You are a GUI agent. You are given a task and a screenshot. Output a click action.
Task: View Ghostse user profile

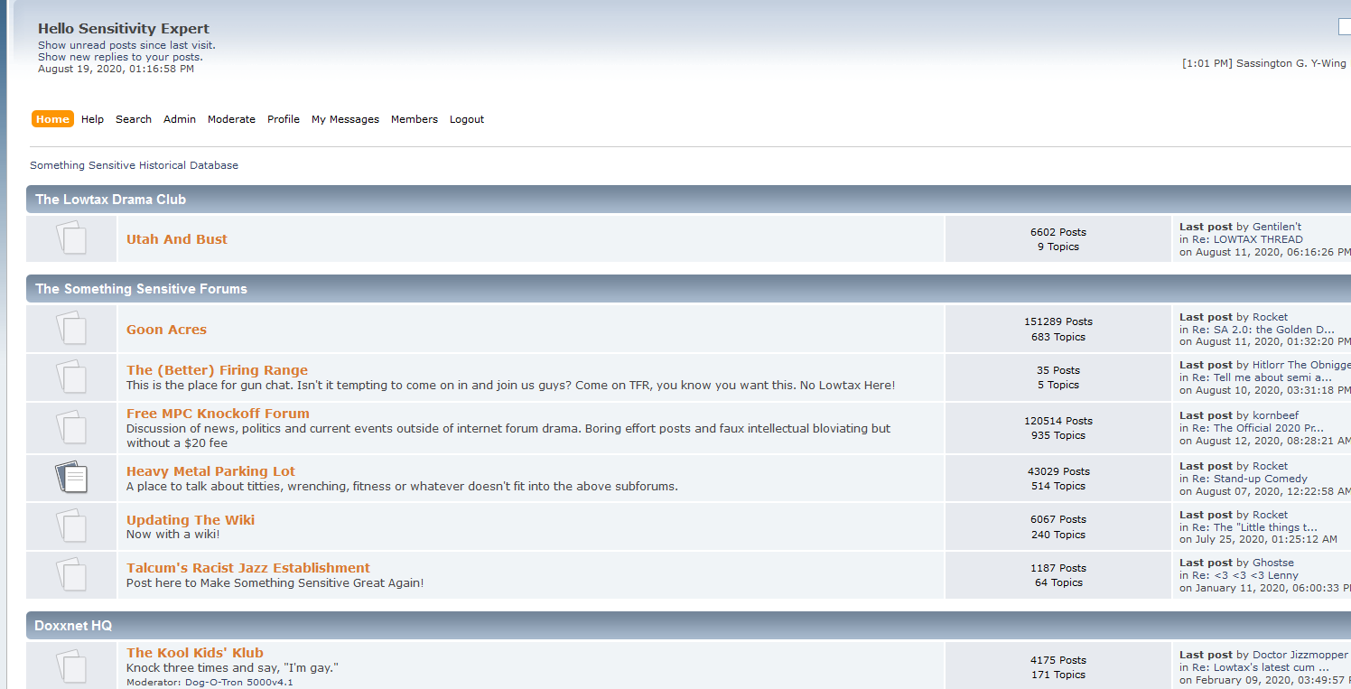[1273, 563]
